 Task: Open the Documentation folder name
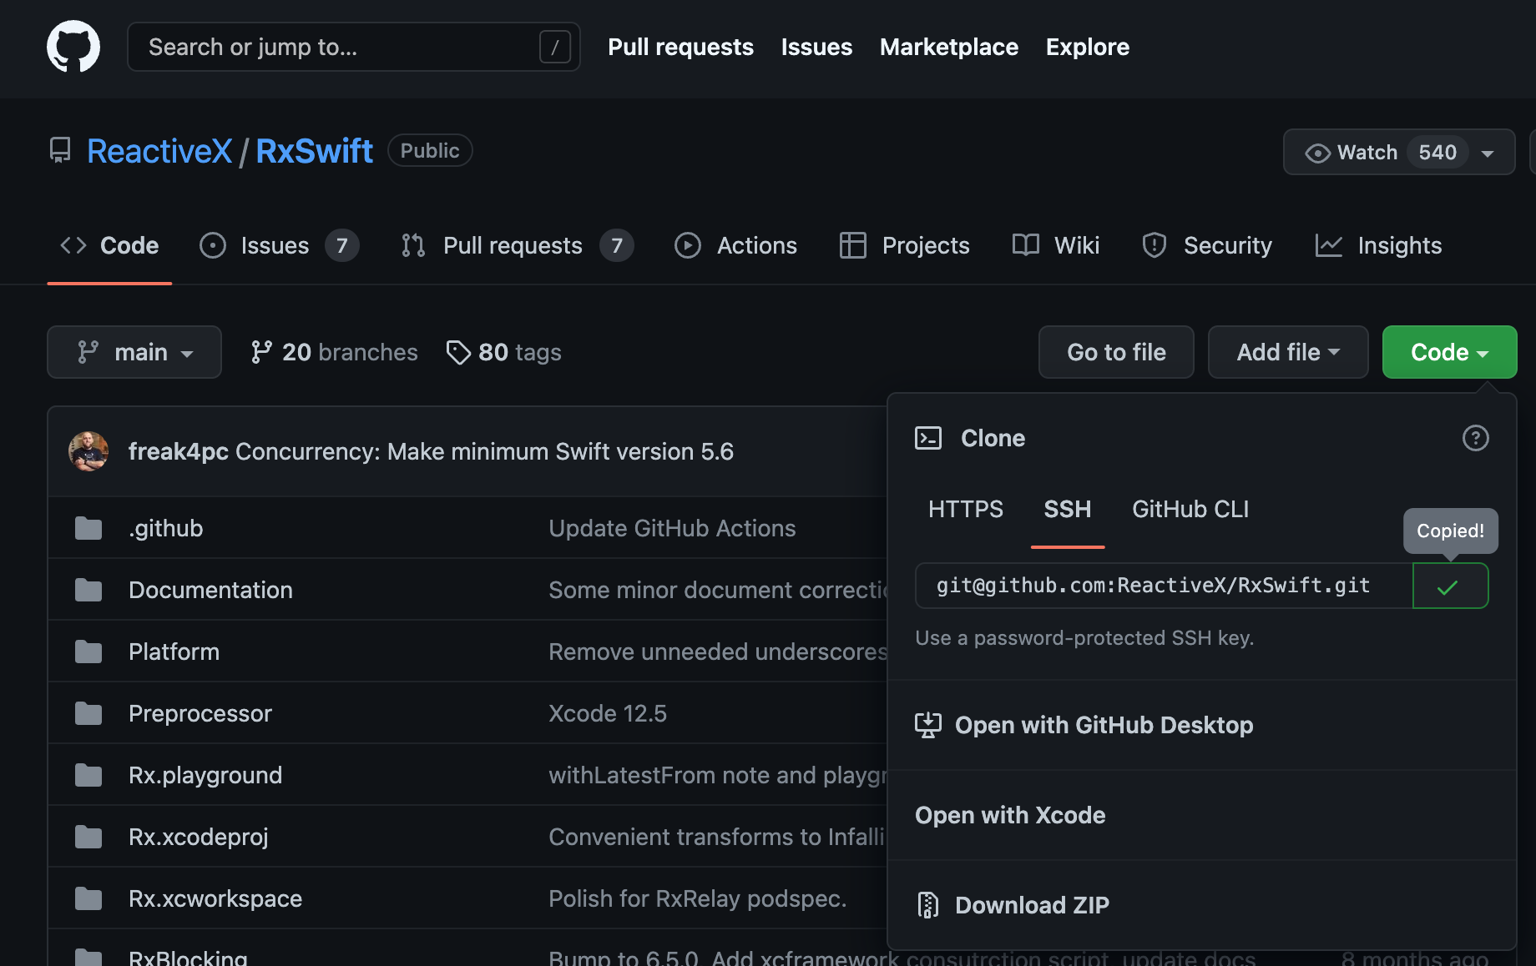point(210,590)
